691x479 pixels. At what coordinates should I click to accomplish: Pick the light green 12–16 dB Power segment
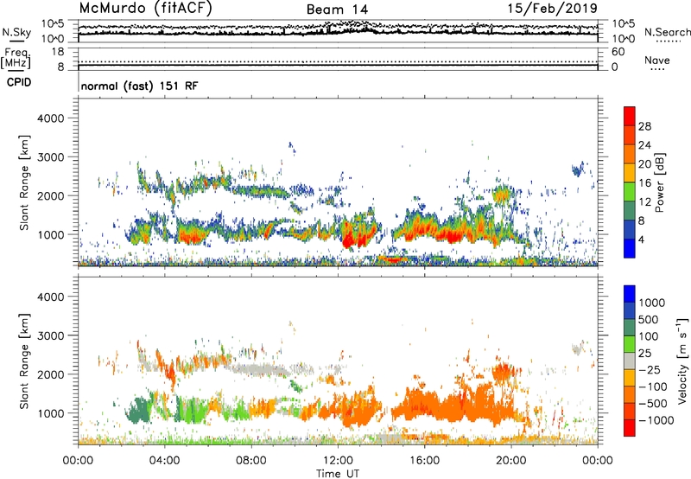click(x=630, y=192)
